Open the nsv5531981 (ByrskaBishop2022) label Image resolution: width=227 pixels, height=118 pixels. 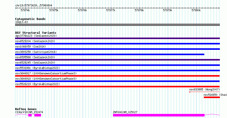(x=37, y=68)
